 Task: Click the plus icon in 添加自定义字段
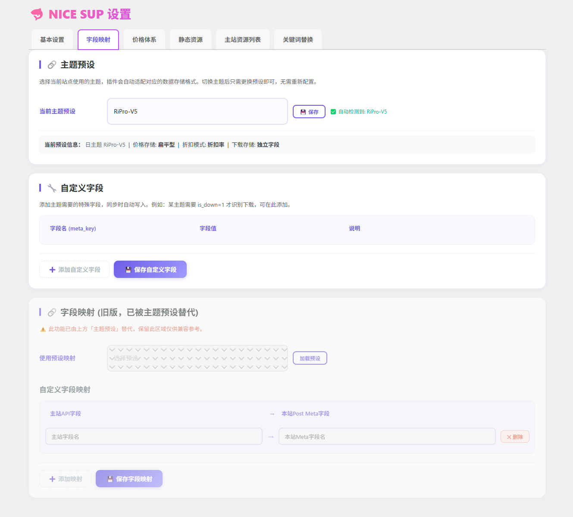coord(53,270)
